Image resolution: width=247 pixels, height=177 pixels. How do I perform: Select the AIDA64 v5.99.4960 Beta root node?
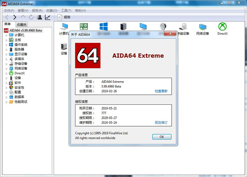(26, 30)
